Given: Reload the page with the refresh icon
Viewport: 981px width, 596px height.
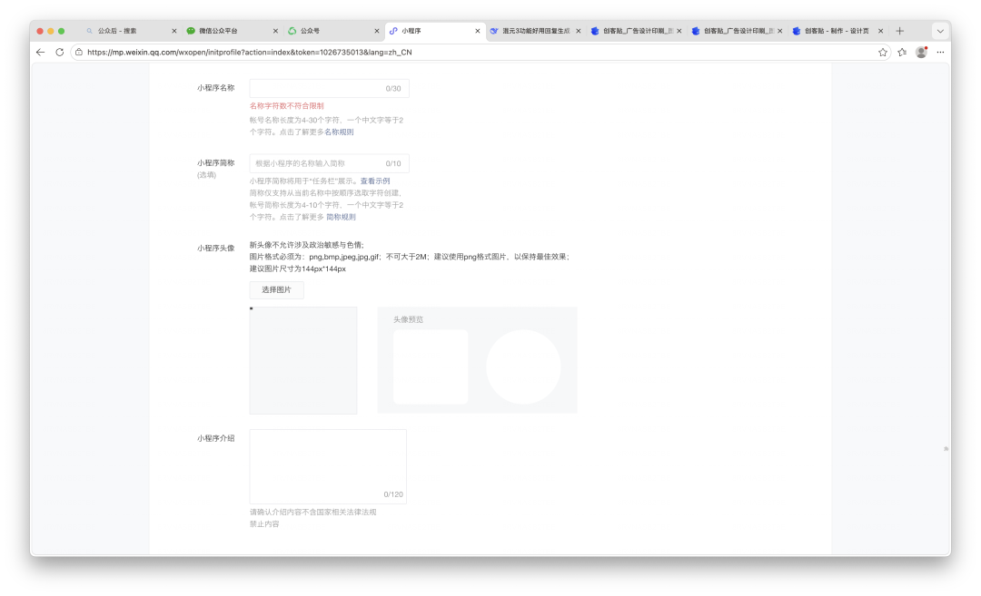Looking at the screenshot, I should 59,53.
